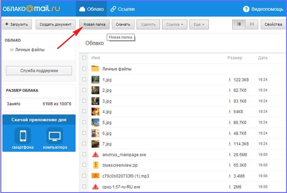Switch to list view mode icon
The image size is (287, 193).
(239, 25)
